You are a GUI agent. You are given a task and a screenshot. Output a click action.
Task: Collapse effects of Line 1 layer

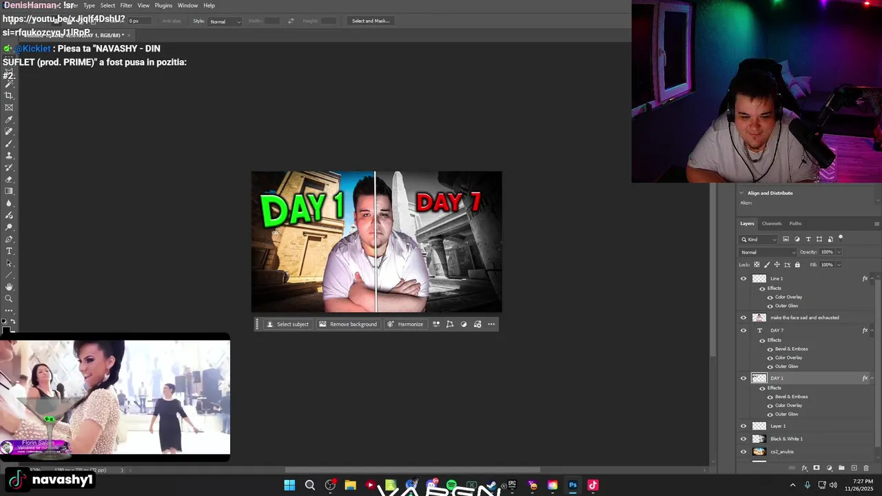click(872, 279)
